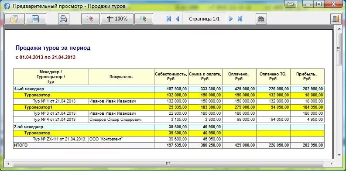Click buyer Сидоров Сидор Сидорович

116,120
